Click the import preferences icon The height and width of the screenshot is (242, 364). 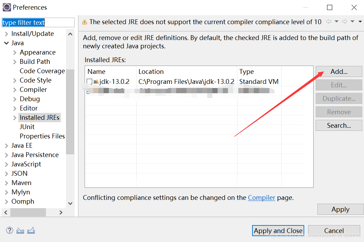20,230
